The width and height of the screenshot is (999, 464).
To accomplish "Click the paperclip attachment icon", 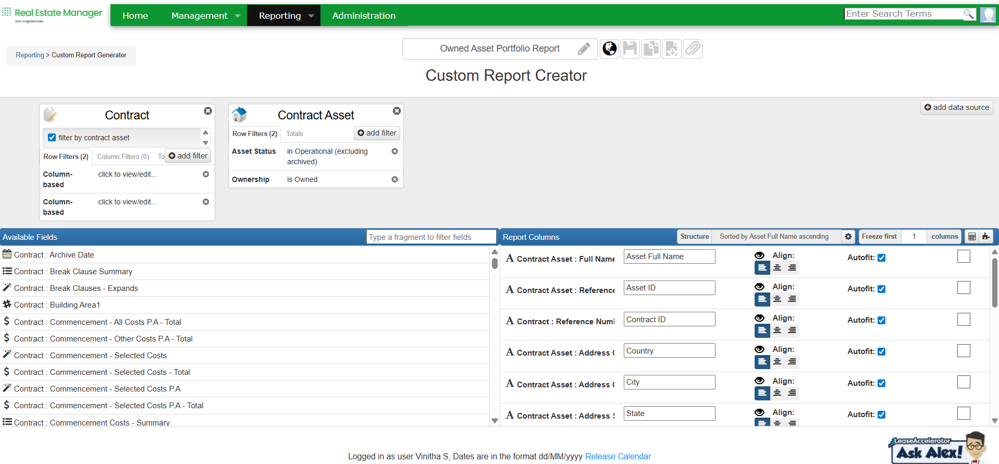I will coord(693,49).
